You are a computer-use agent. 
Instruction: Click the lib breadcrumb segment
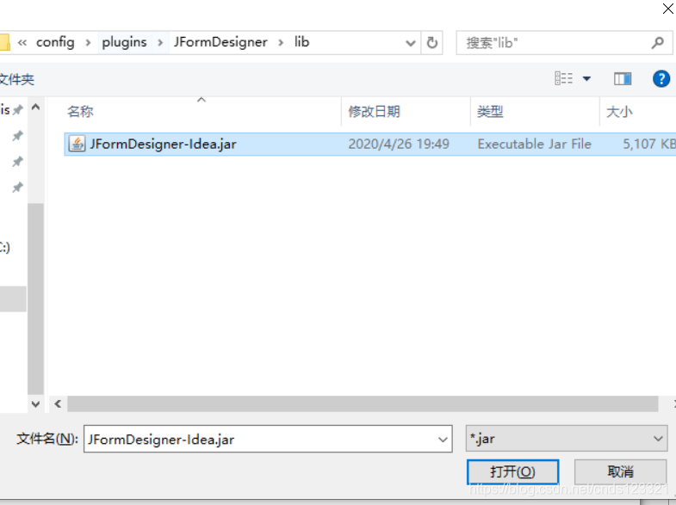(x=301, y=42)
